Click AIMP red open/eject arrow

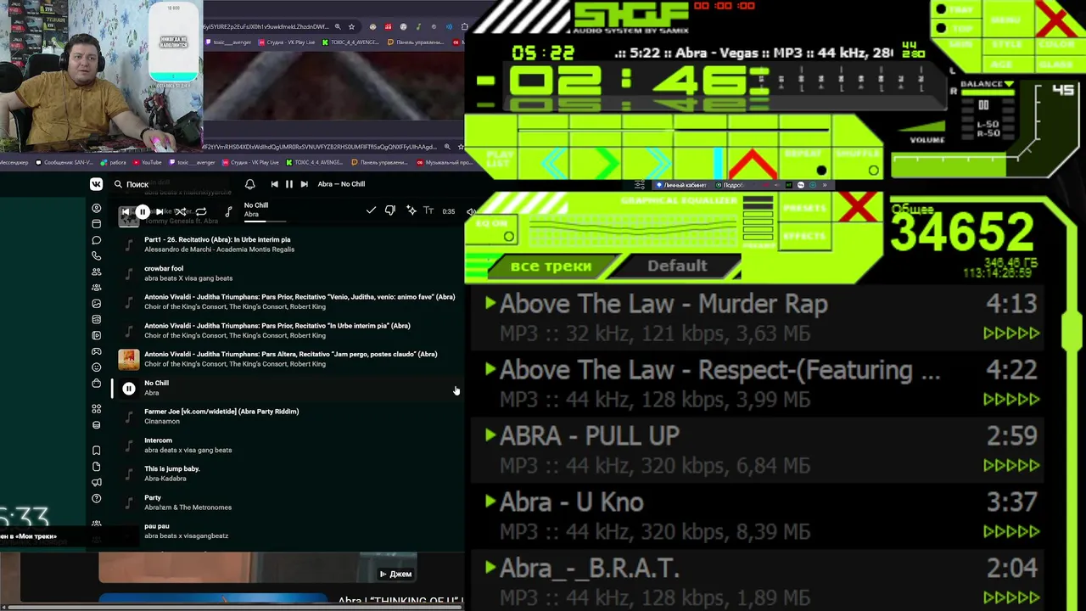point(753,164)
